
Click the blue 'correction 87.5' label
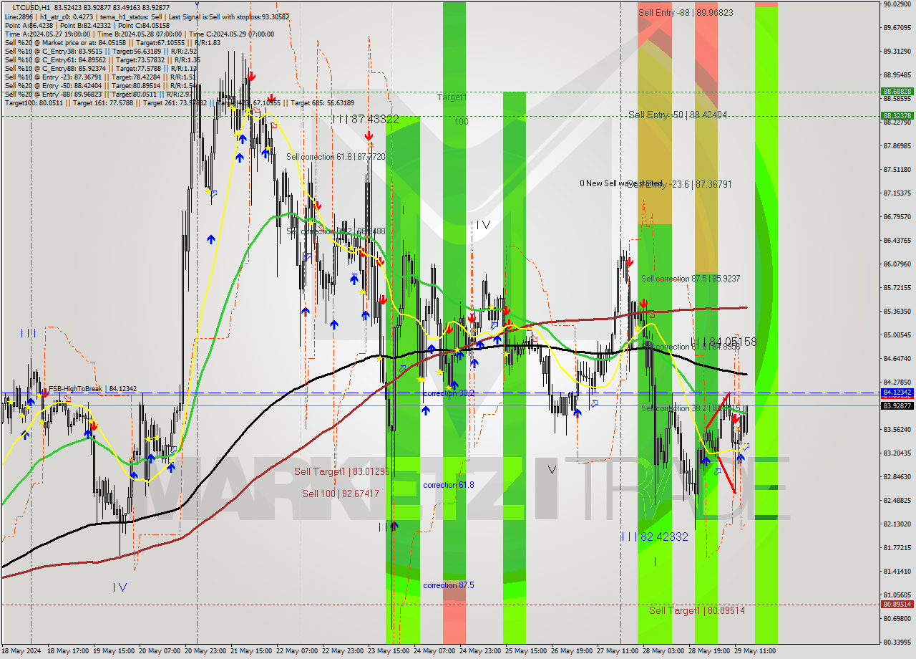pos(449,585)
